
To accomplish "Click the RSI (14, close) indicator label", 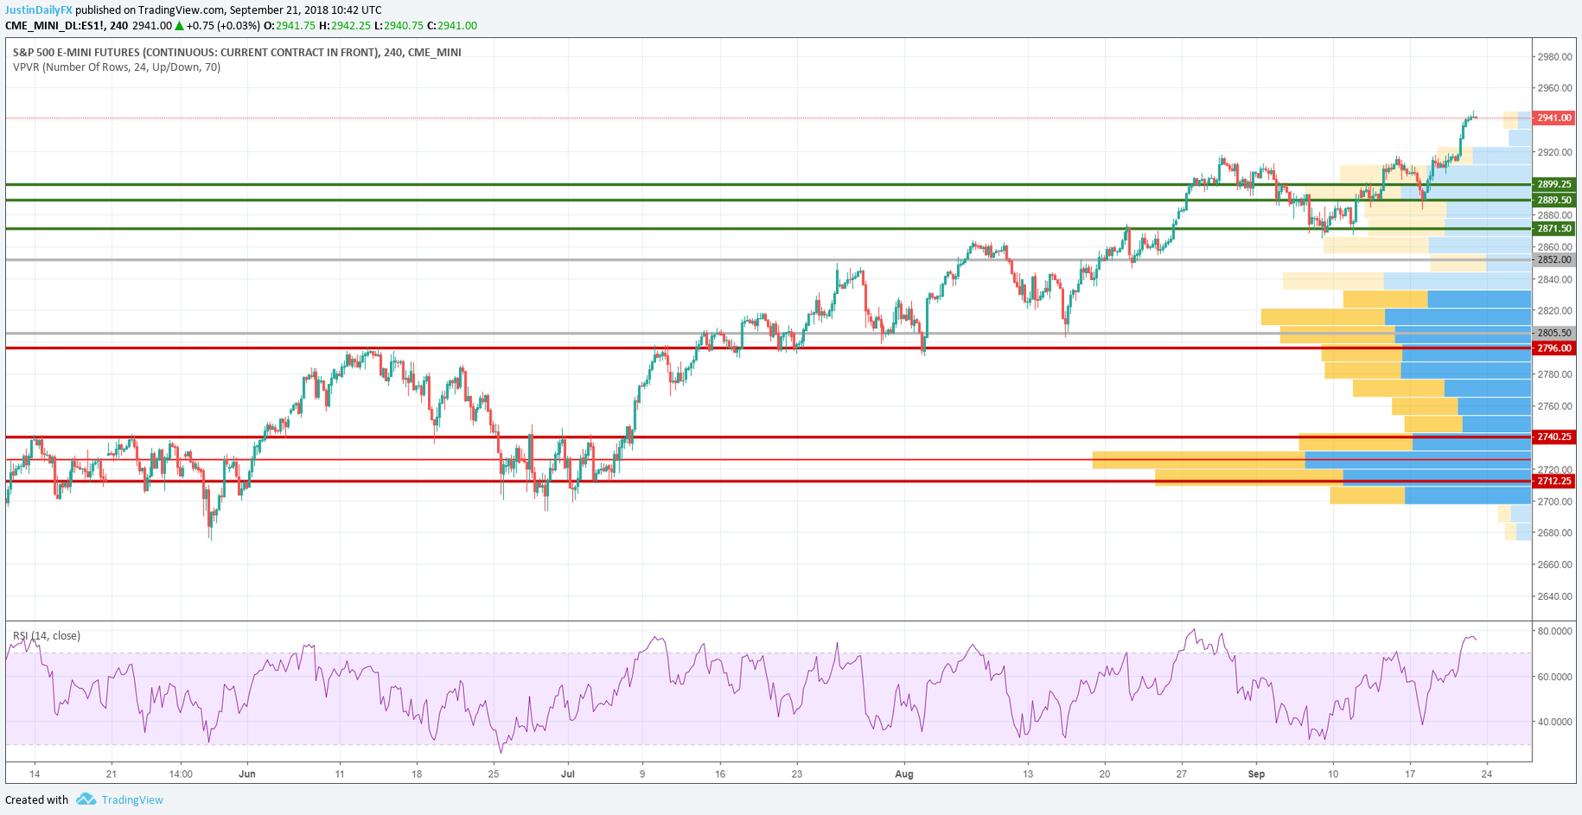I will point(47,636).
